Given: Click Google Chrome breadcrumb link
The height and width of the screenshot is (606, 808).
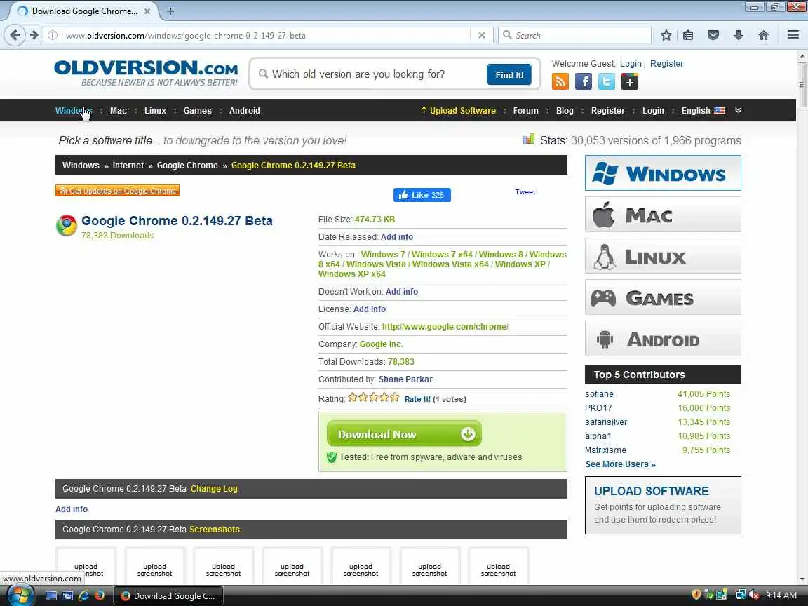Looking at the screenshot, I should pyautogui.click(x=187, y=166).
